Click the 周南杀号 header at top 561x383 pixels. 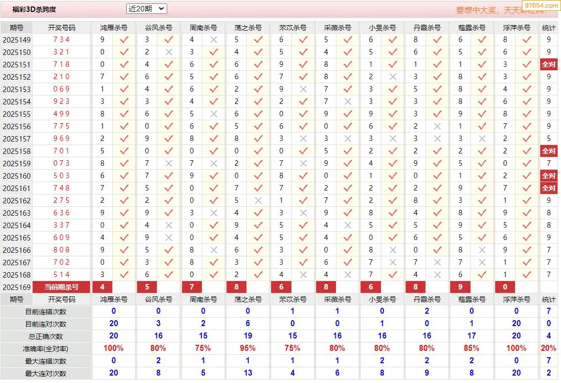203,28
